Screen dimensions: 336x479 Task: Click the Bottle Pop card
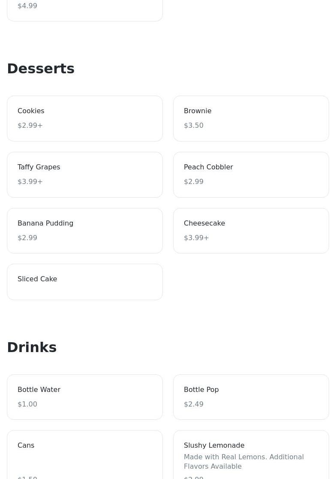[251, 397]
